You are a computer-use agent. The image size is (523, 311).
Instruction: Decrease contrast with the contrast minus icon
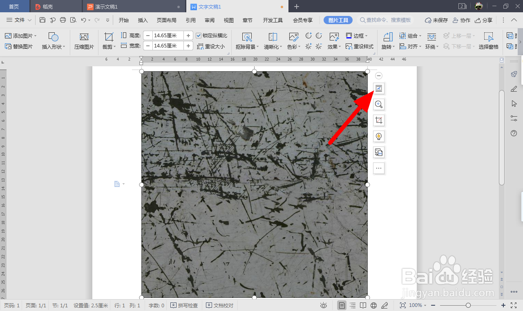pos(319,36)
